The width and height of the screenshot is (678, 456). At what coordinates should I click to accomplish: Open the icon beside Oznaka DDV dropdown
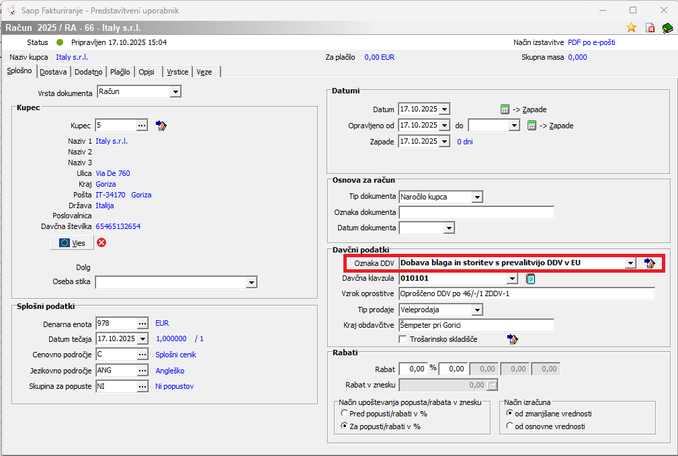tap(650, 263)
